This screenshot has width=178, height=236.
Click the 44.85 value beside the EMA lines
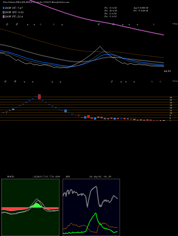point(167,71)
